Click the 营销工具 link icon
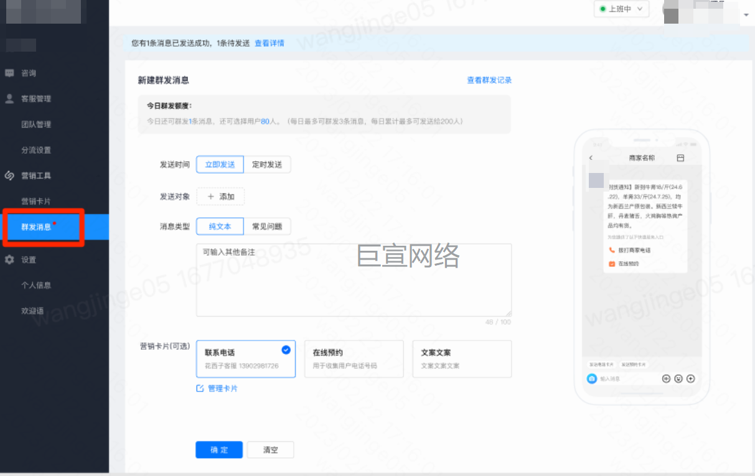 click(9, 175)
